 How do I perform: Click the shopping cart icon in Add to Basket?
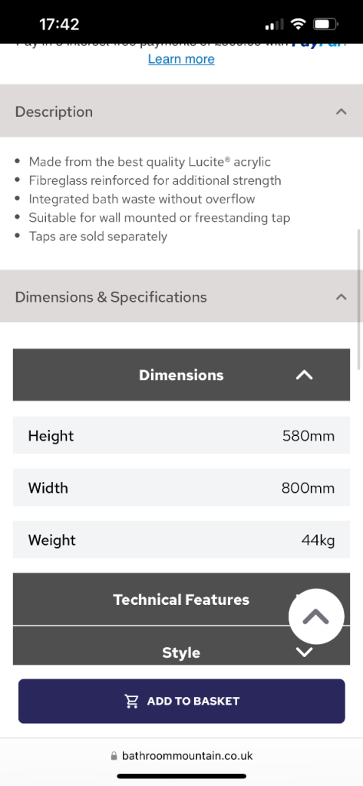point(131,701)
